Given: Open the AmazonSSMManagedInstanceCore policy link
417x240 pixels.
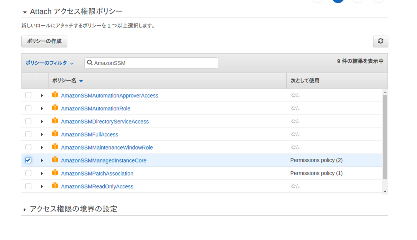Looking at the screenshot, I should [x=104, y=160].
